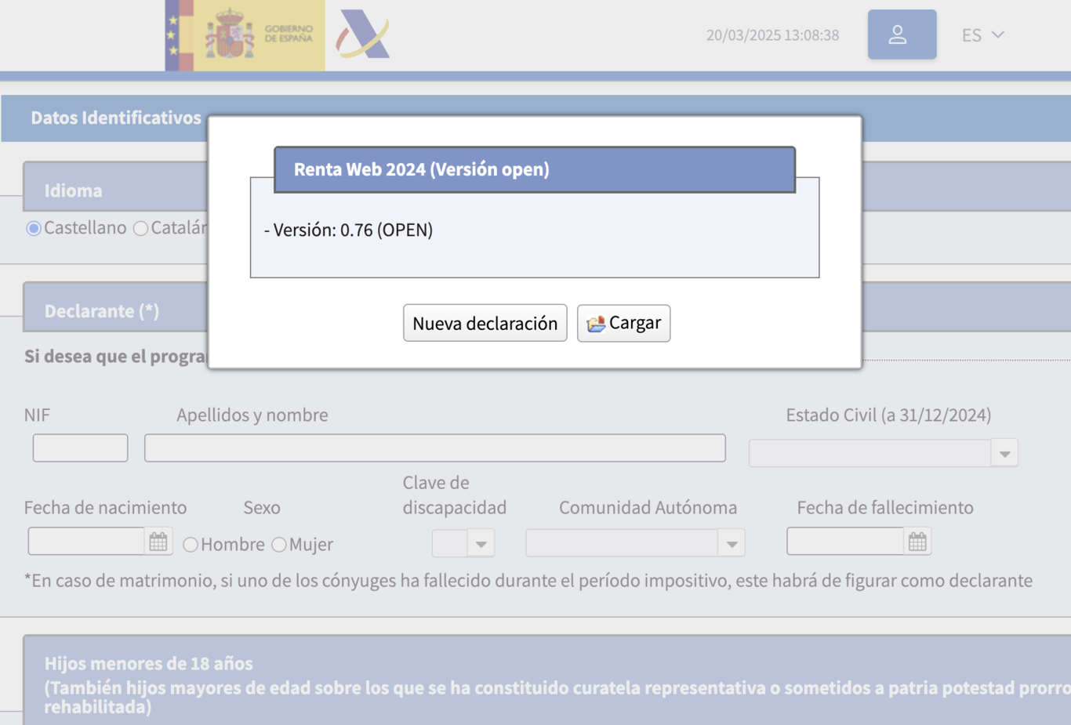Click the Datos Identificativos header

pos(116,118)
